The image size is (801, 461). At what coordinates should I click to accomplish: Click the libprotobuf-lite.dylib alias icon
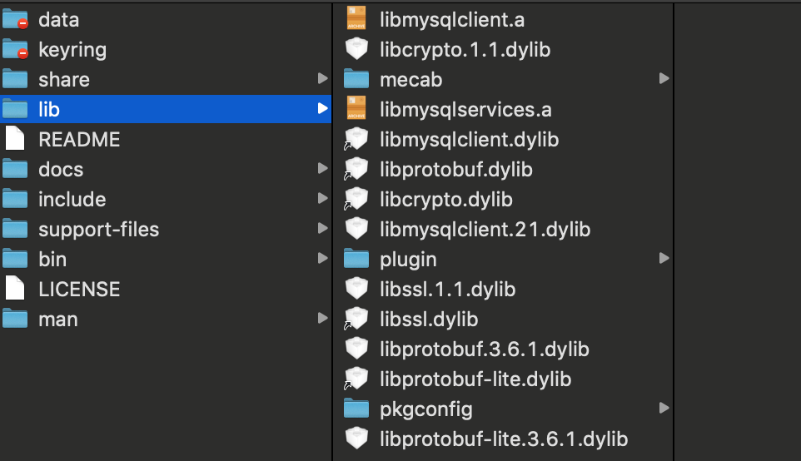[x=356, y=379]
